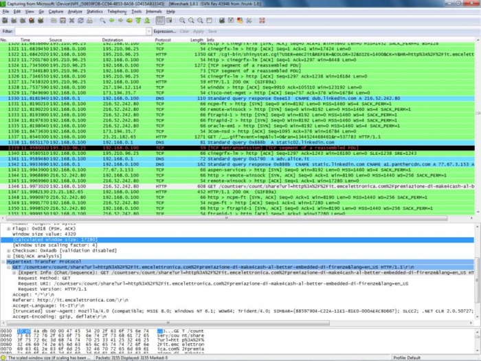Open preferences tools icon
Image resolution: width=481 pixels, height=361 pixels.
coord(249,21)
